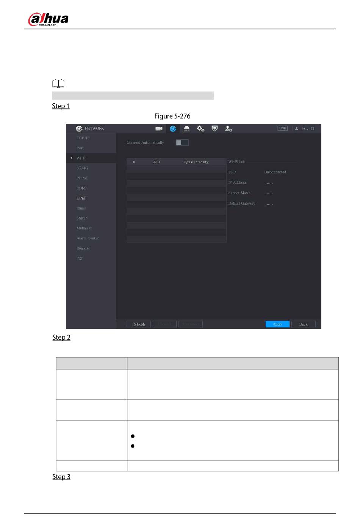360x520 pixels.
Task: Click the greyed-out Disconnect button
Action: (x=191, y=324)
